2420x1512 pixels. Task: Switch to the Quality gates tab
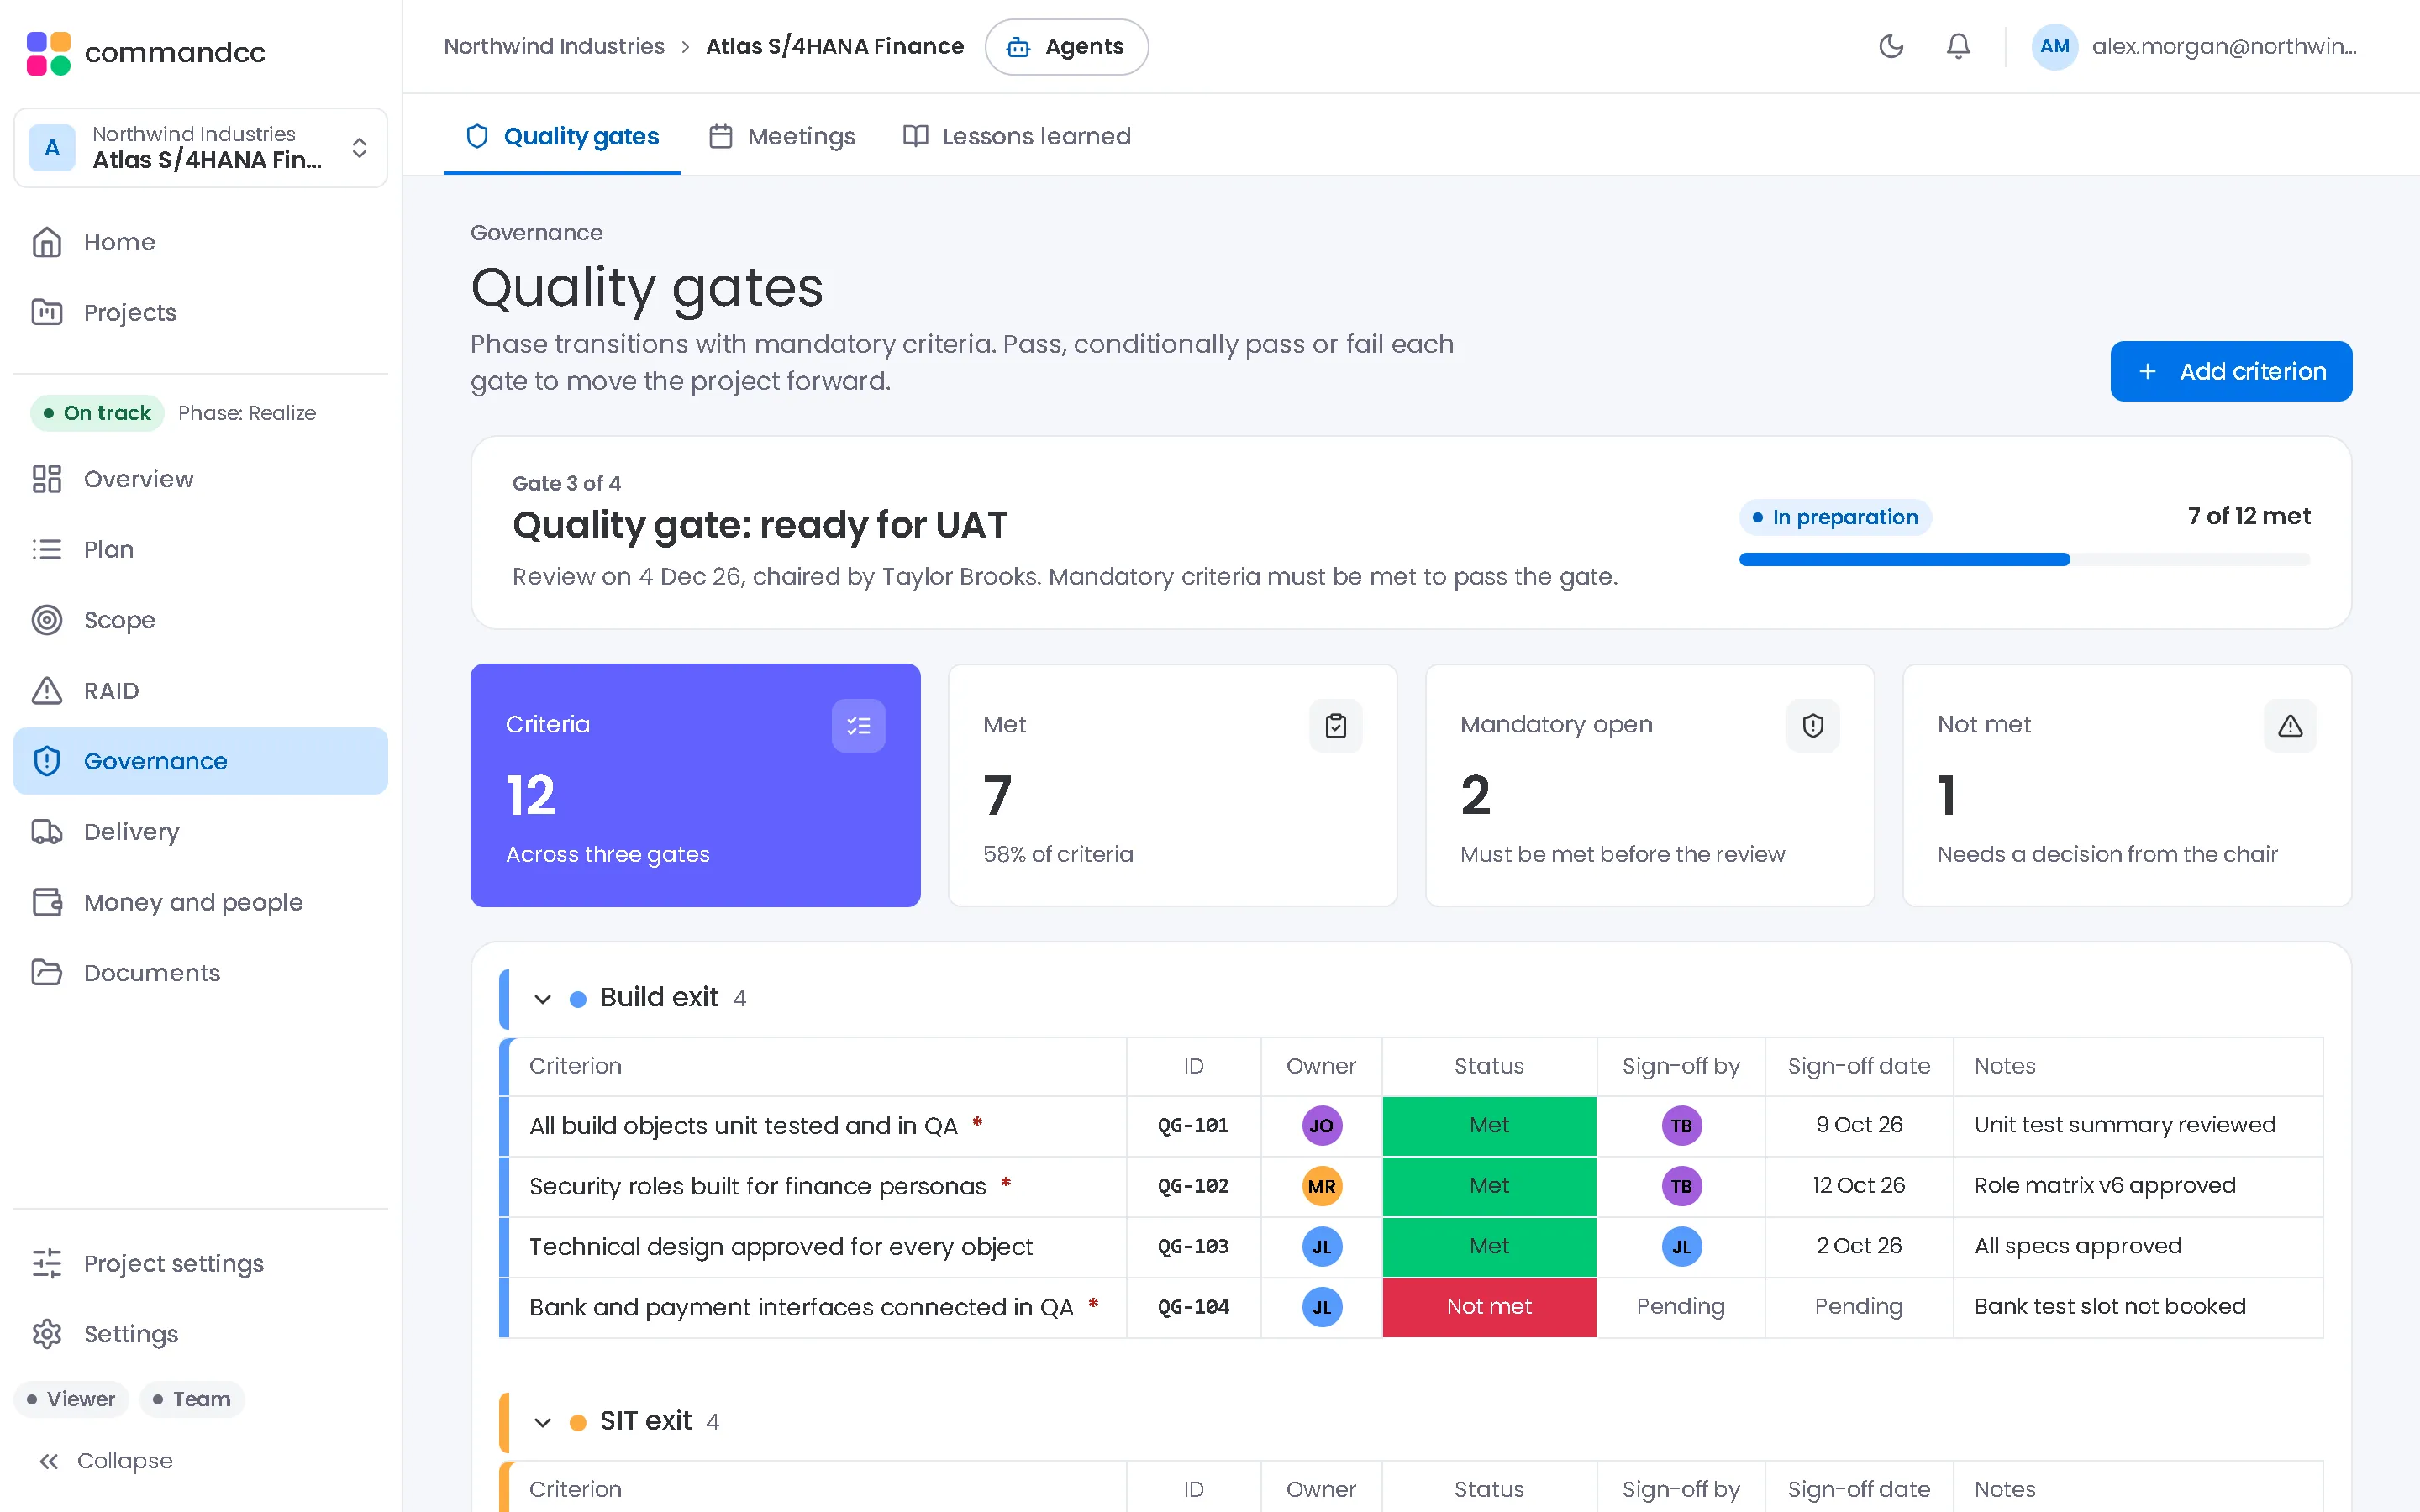pyautogui.click(x=562, y=136)
